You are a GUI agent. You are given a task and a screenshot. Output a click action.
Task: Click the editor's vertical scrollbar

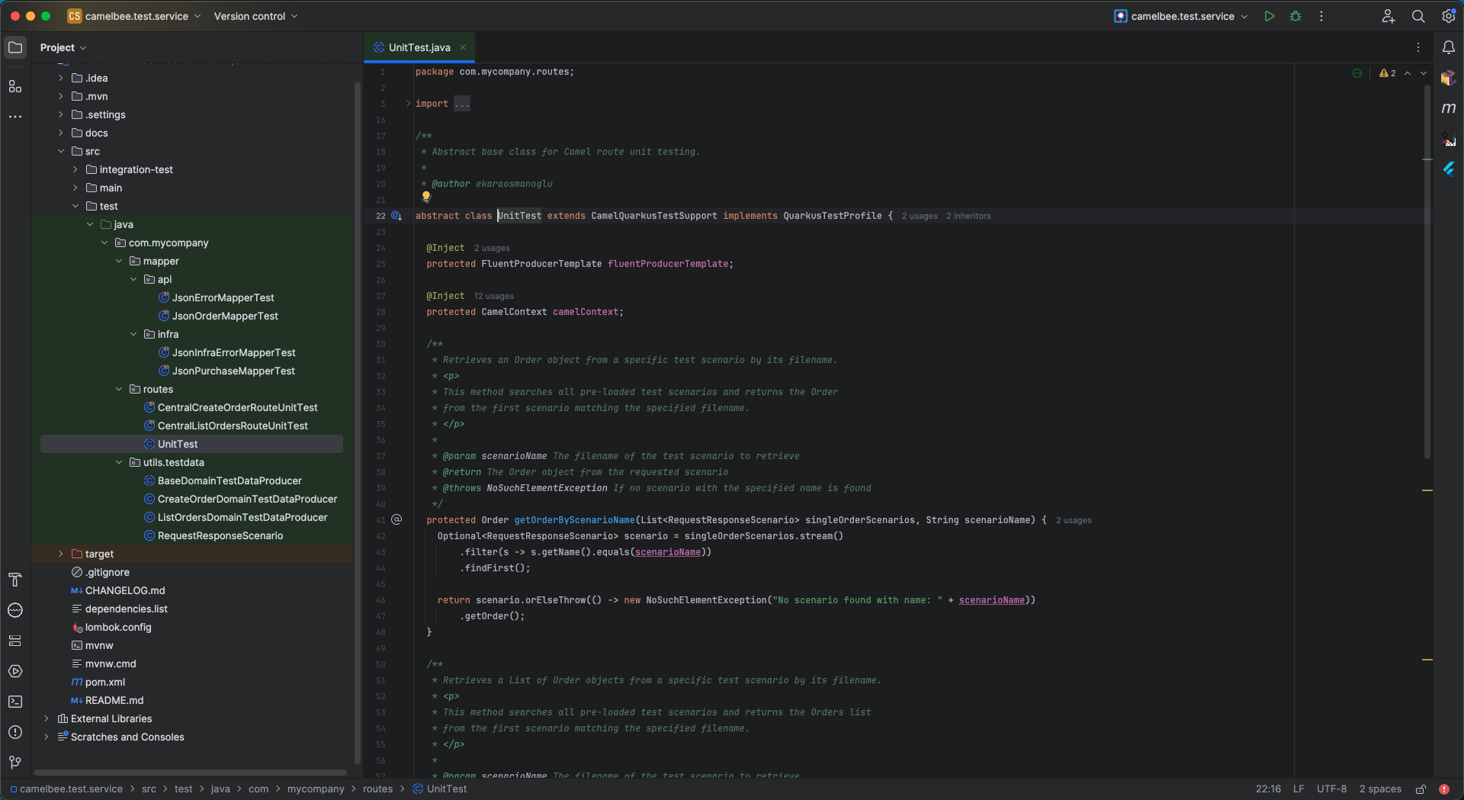click(x=1427, y=267)
